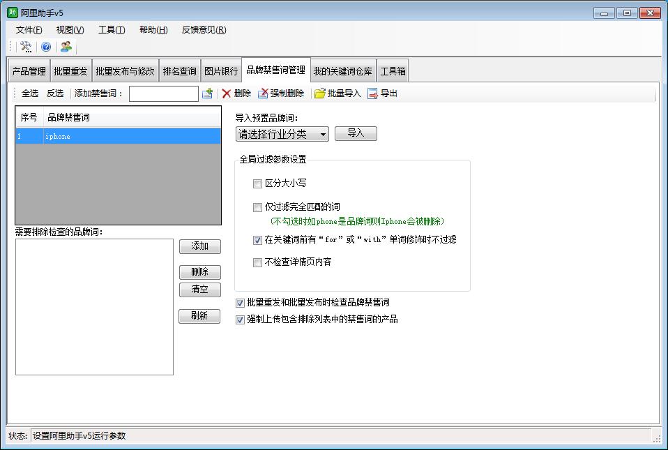Viewport: 668px width, 450px height.
Task: Click the 强制删除 force delete button
Action: coord(281,93)
